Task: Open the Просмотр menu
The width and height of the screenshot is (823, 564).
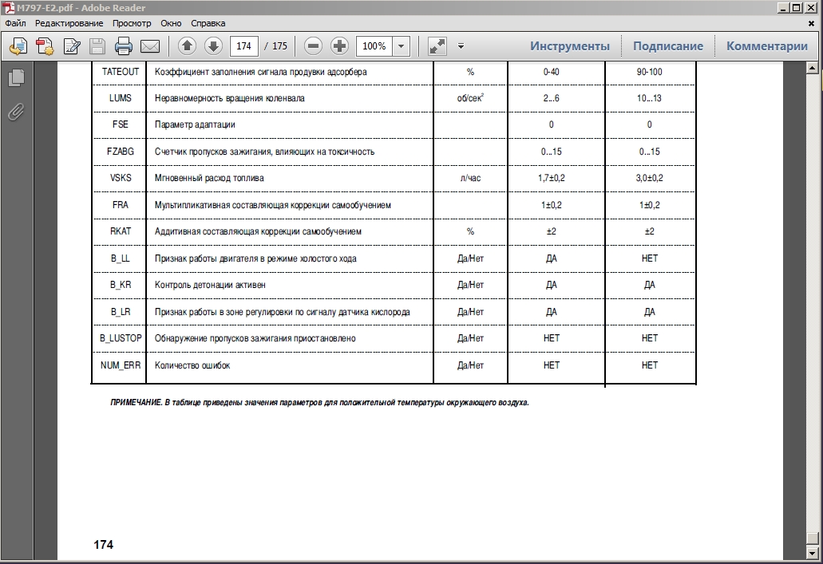Action: [x=131, y=23]
